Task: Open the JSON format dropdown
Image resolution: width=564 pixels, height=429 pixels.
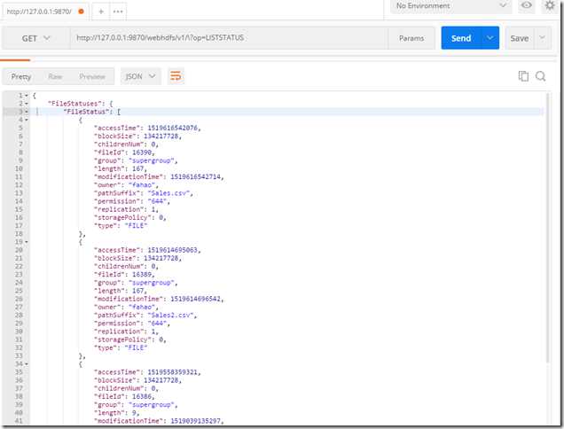Action: pyautogui.click(x=141, y=76)
